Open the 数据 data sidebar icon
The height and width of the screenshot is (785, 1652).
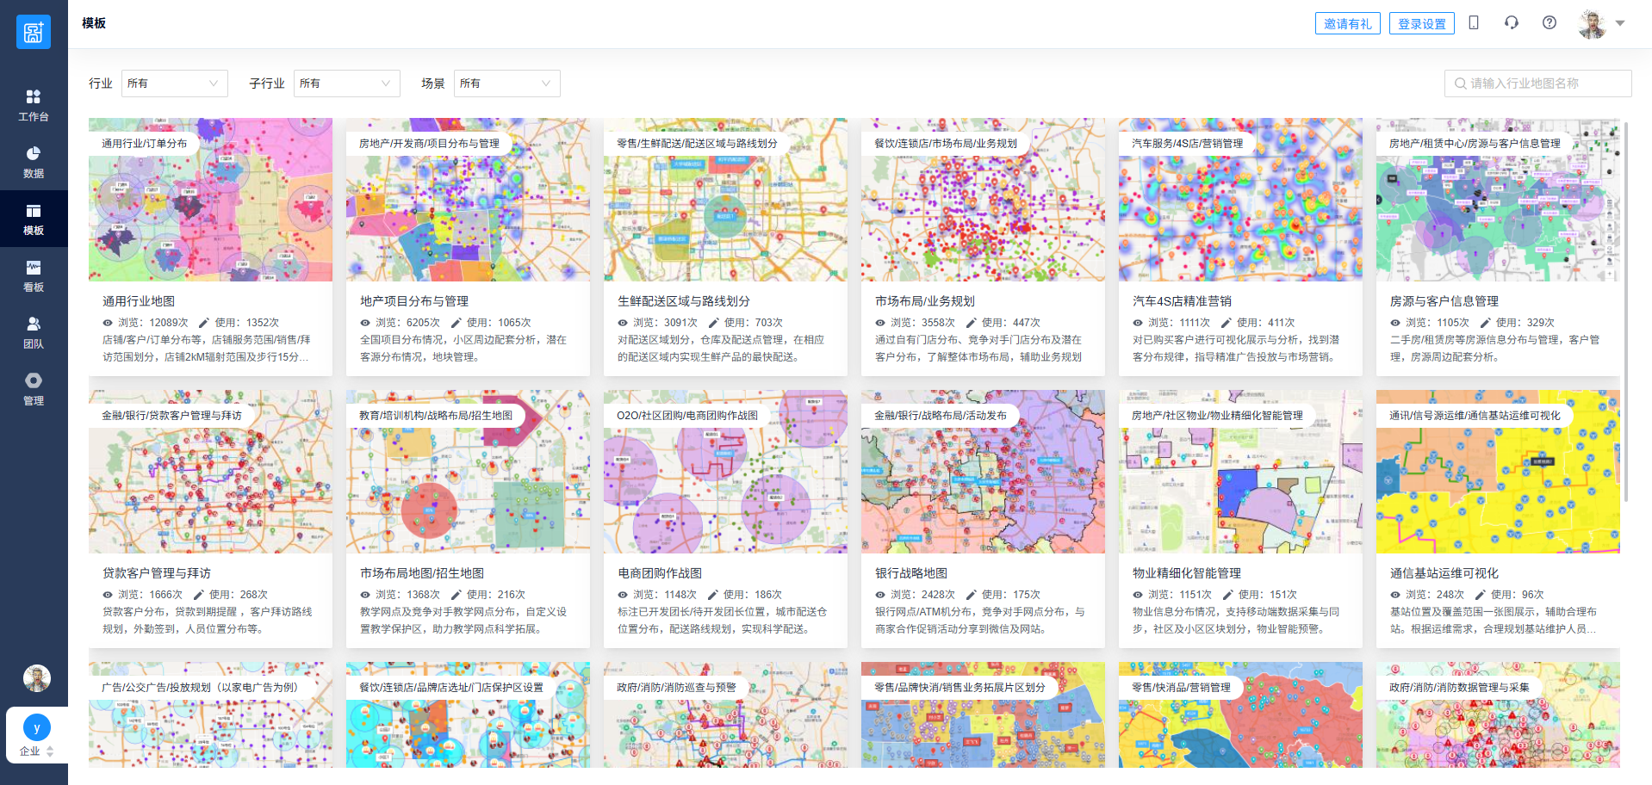[34, 162]
